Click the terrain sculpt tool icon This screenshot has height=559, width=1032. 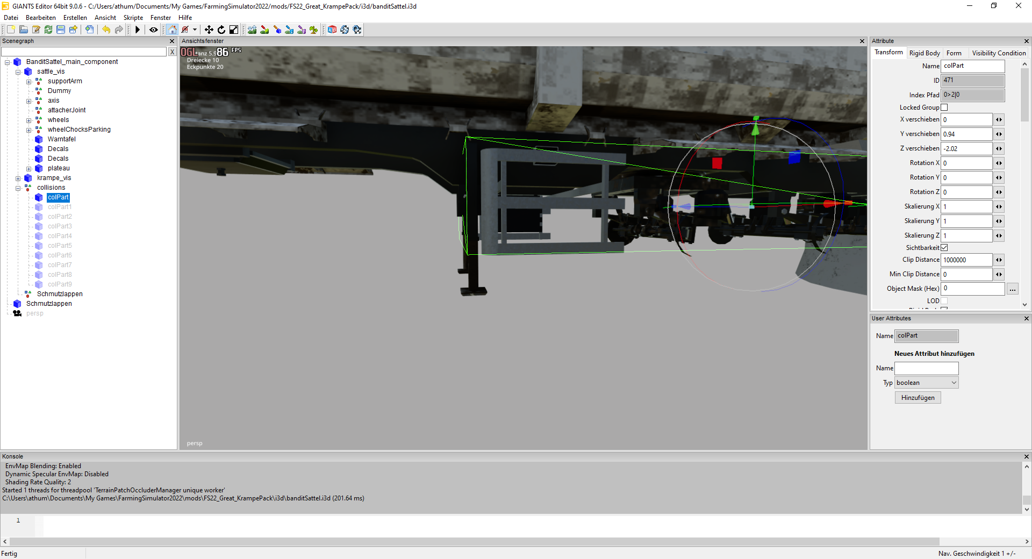click(x=252, y=30)
